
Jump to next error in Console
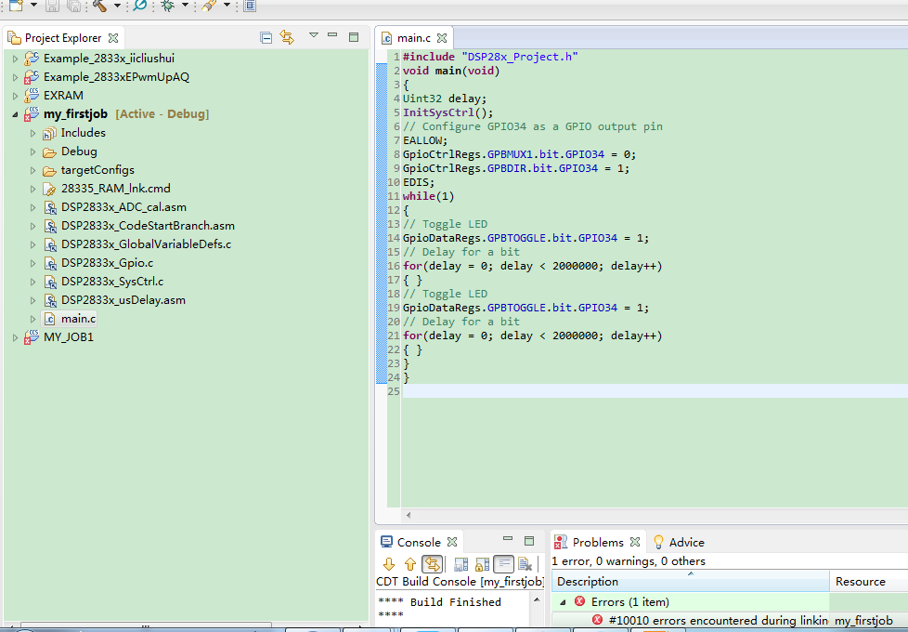(x=389, y=564)
